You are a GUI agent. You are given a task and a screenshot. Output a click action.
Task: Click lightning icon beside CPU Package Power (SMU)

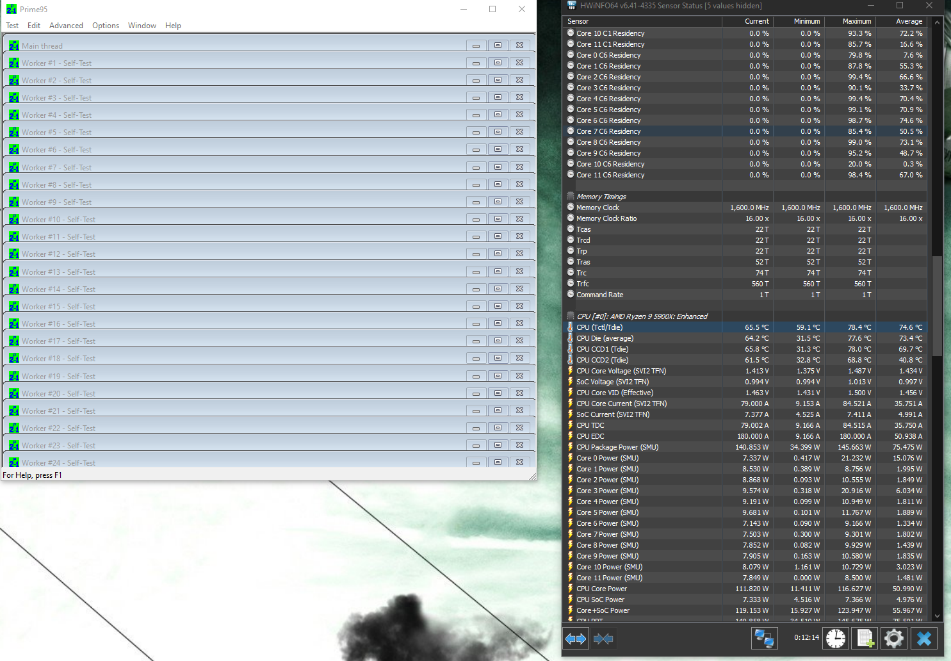tap(570, 447)
